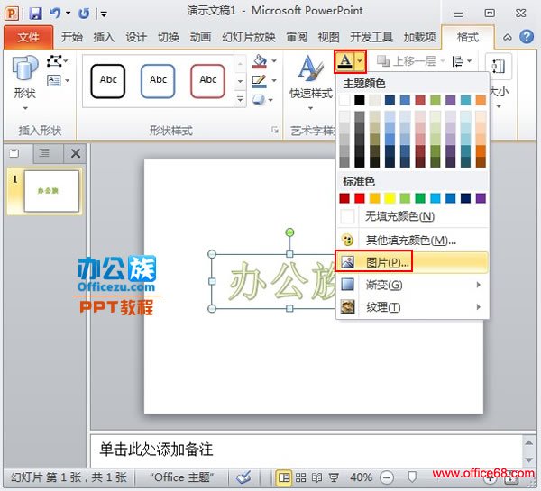Click the zoom out minus button
Screen dimensions: 541x491
[x=387, y=477]
